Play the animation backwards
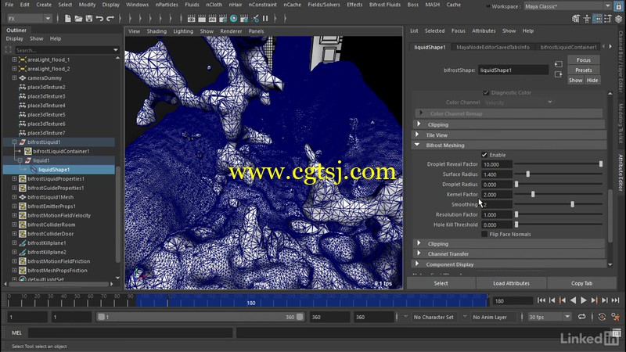The height and width of the screenshot is (352, 626). (x=574, y=300)
